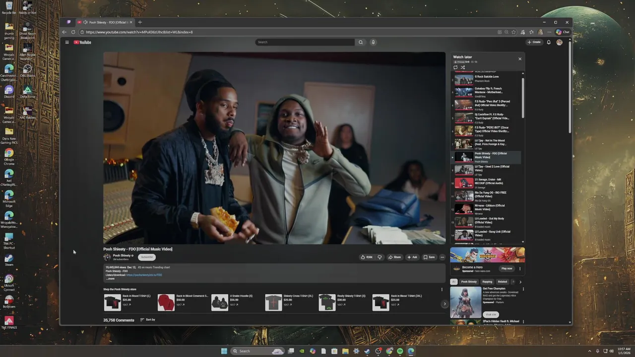Dislike the video
635x357 pixels.
(380, 257)
